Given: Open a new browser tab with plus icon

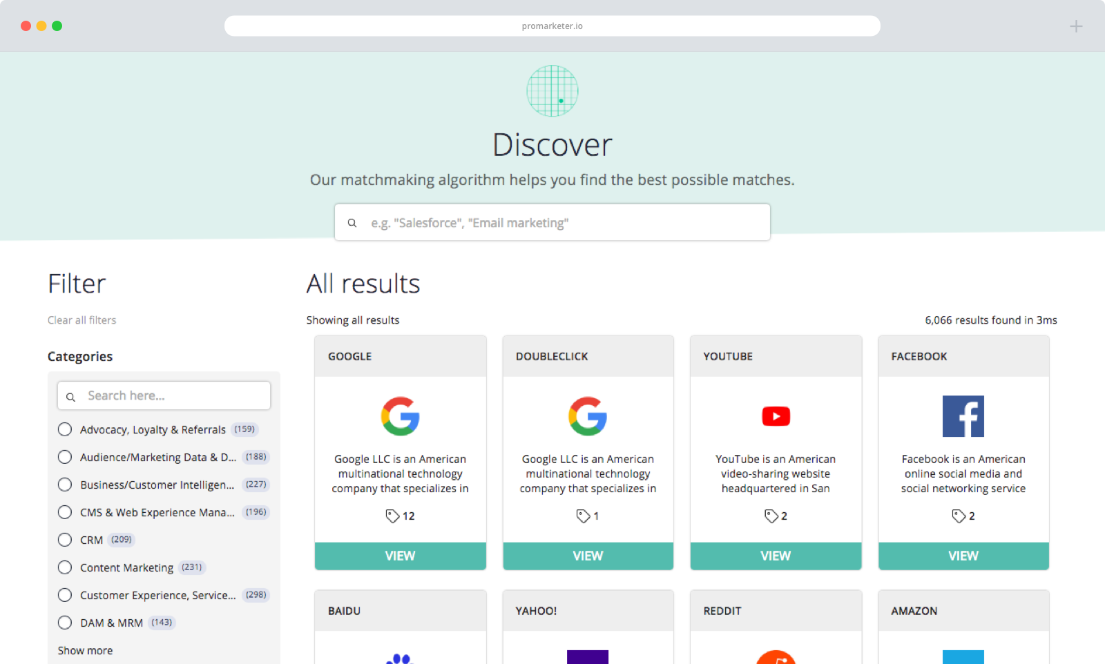Looking at the screenshot, I should pos(1076,26).
